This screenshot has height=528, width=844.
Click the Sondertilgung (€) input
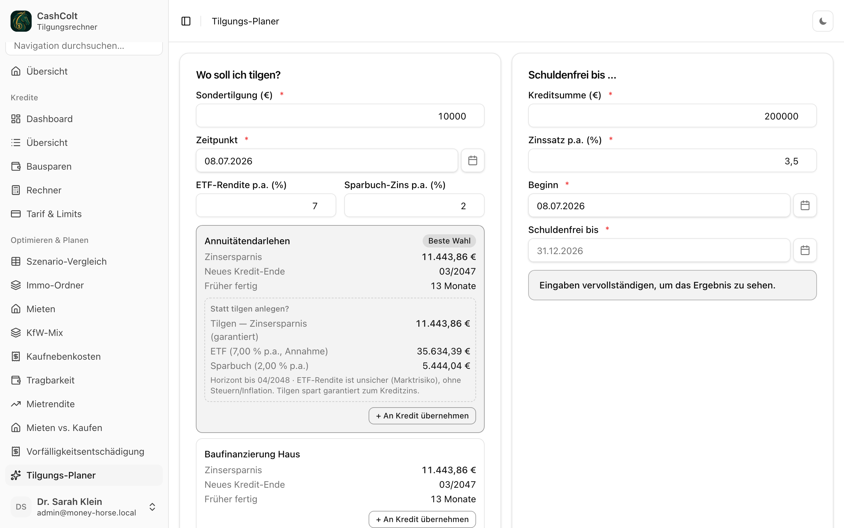pos(340,115)
